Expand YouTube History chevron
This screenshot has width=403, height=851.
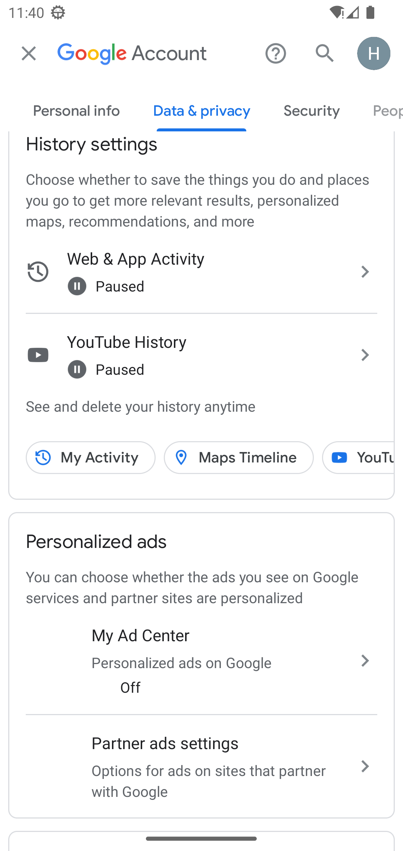coord(365,355)
